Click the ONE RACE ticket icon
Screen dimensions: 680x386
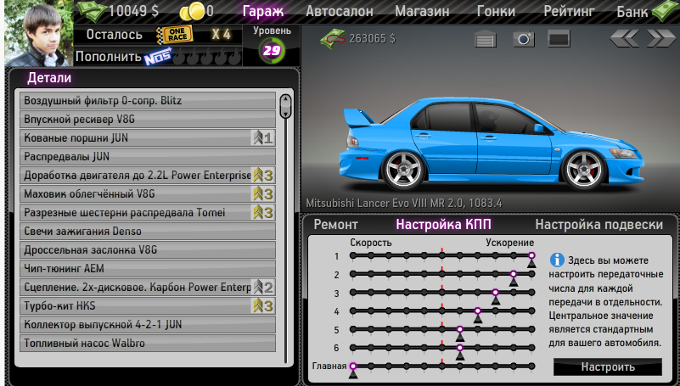pos(174,34)
